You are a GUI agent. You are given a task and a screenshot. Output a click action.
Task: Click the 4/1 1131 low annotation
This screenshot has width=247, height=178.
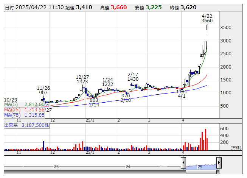coord(182,94)
